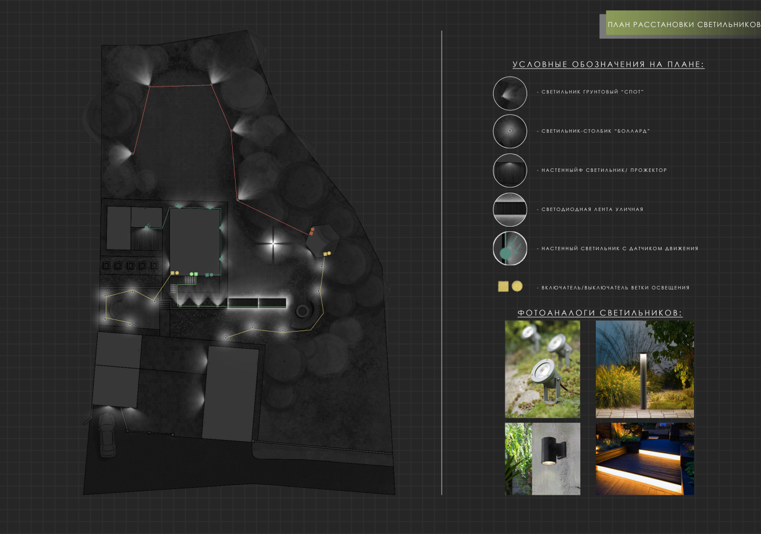This screenshot has height=534, width=761.
Task: Click the 'НАСТЕННЫЙ СВЕТИЛЬНИК С ДАТЧИКОМ ДВИЖЕНИЯ' label
Action: point(620,249)
